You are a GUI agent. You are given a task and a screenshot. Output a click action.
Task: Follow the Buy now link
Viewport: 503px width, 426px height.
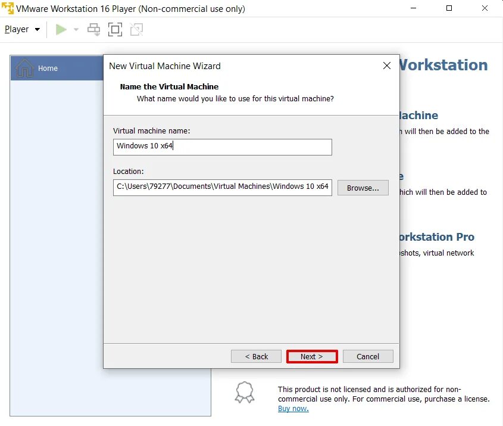(293, 408)
